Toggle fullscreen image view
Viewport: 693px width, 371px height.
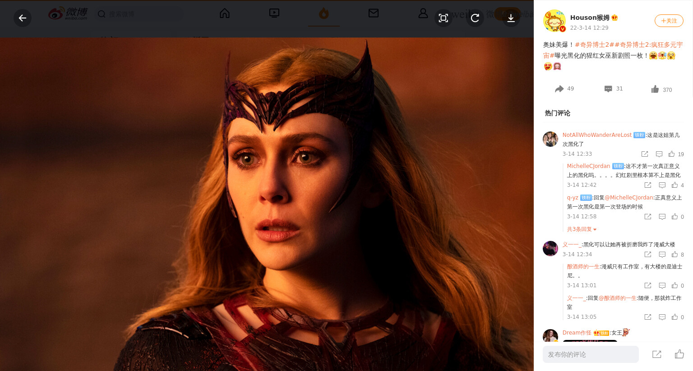pos(444,18)
